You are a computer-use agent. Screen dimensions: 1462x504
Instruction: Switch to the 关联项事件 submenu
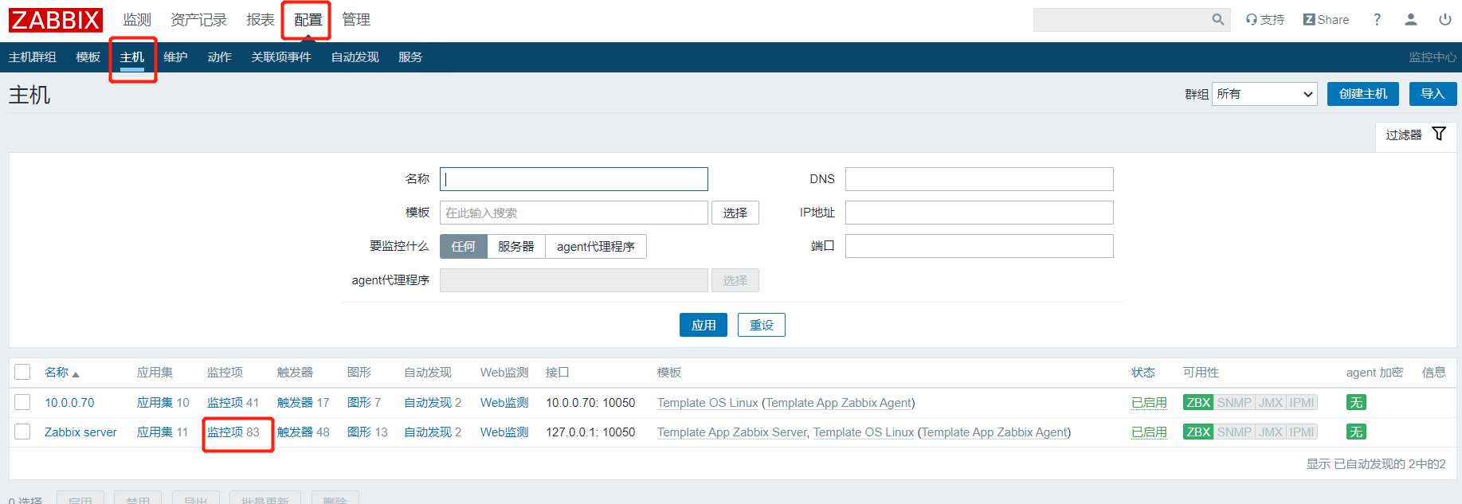pyautogui.click(x=281, y=57)
